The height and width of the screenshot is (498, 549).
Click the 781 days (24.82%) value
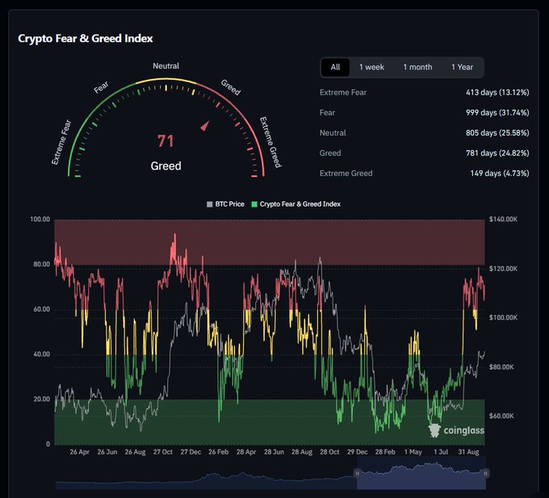497,153
